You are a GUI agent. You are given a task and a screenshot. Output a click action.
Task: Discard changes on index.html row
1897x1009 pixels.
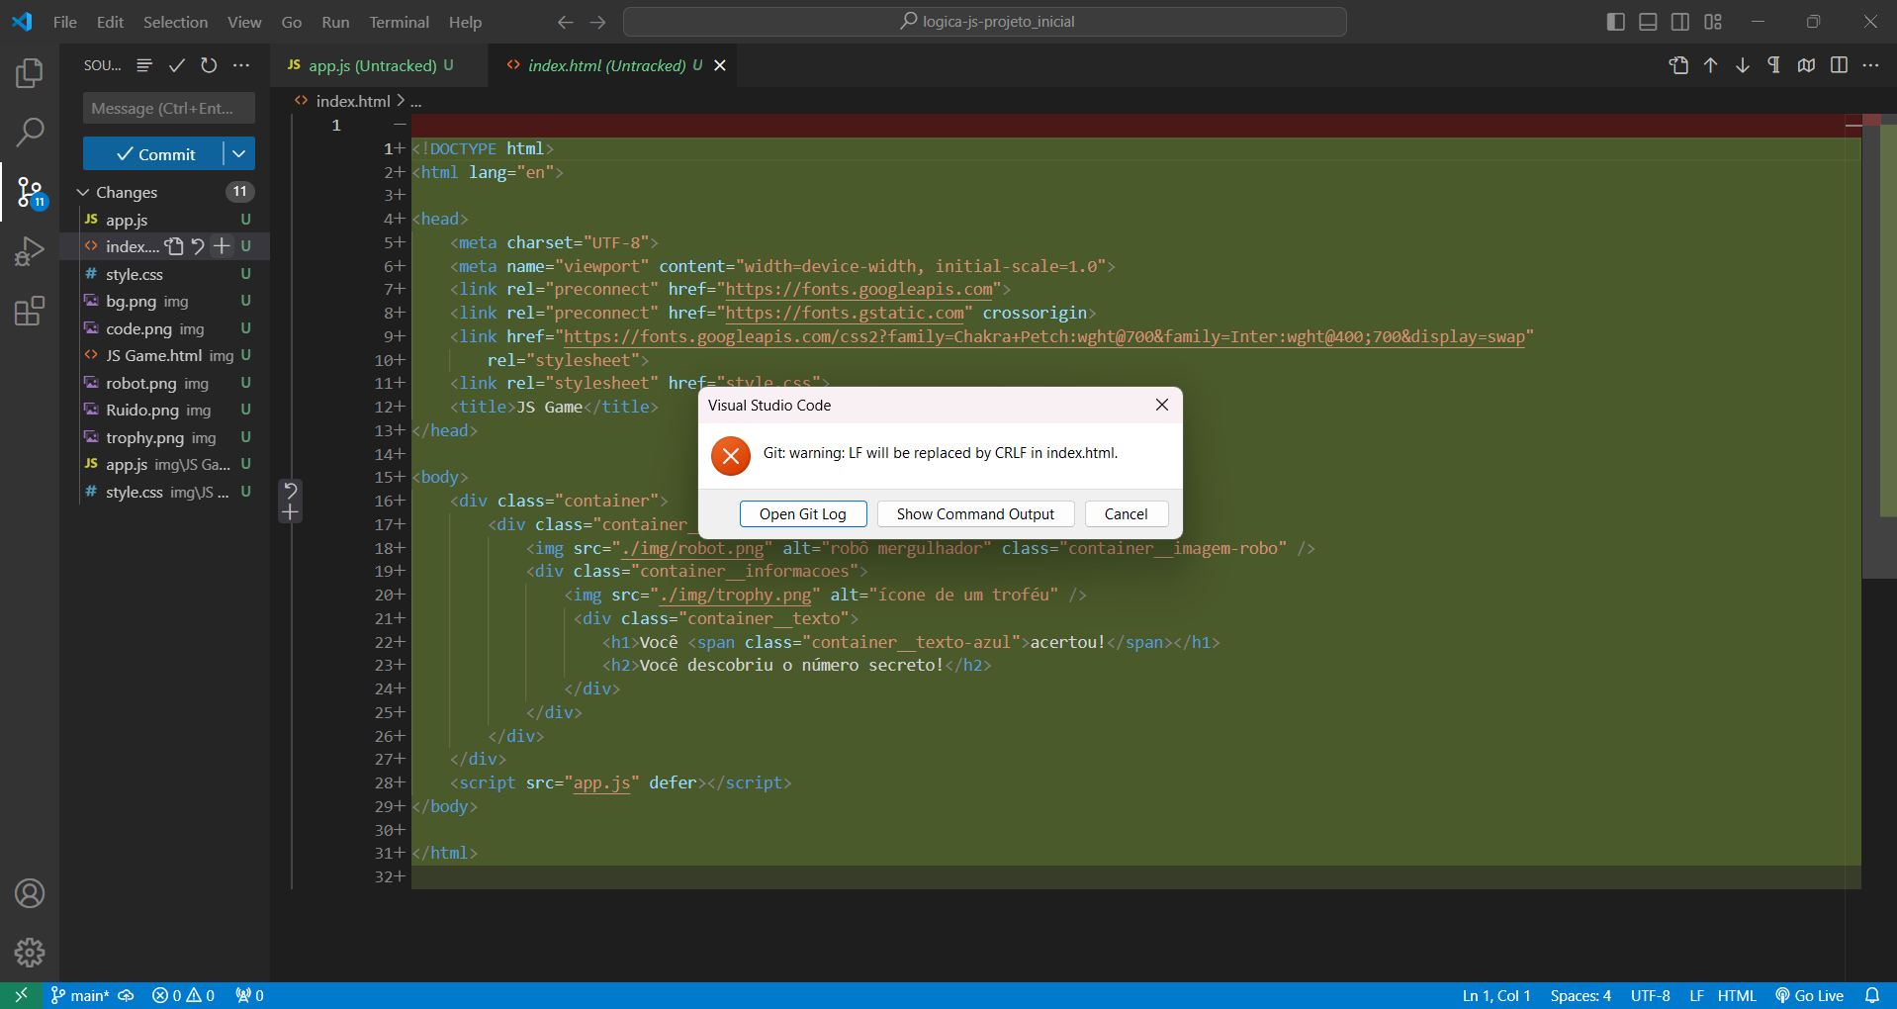click(x=198, y=246)
